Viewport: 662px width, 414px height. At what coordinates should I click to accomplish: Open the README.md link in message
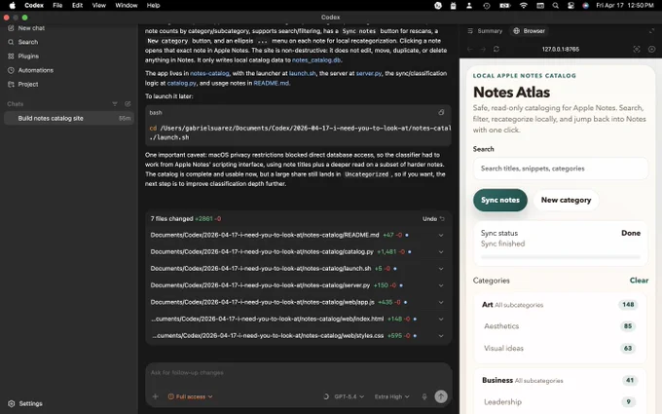coord(271,83)
